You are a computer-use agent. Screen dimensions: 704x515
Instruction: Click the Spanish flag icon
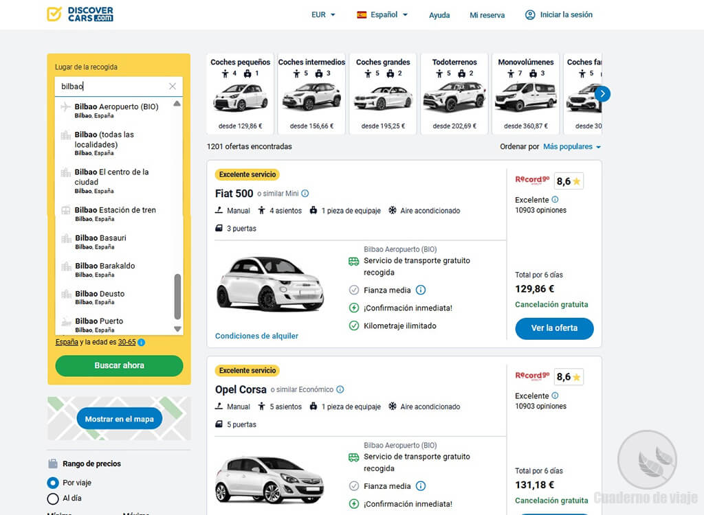point(362,15)
